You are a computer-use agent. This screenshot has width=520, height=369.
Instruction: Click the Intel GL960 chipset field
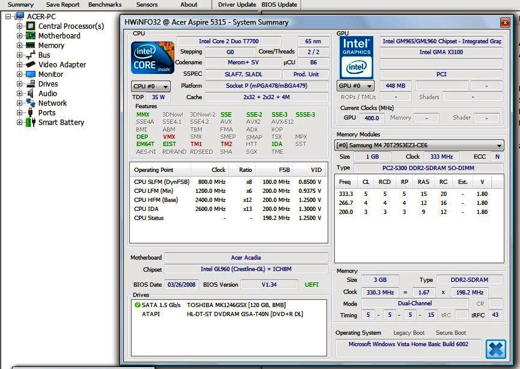point(246,269)
